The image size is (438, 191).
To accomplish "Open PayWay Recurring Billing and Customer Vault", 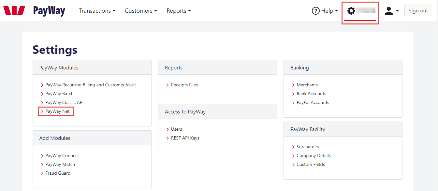I will pos(91,85).
